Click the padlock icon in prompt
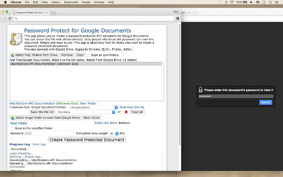 [x=200, y=90]
